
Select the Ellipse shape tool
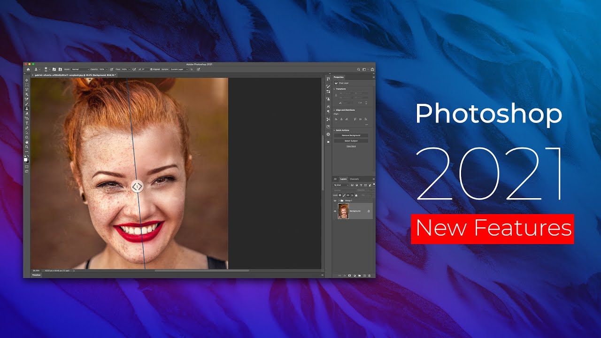(27, 137)
